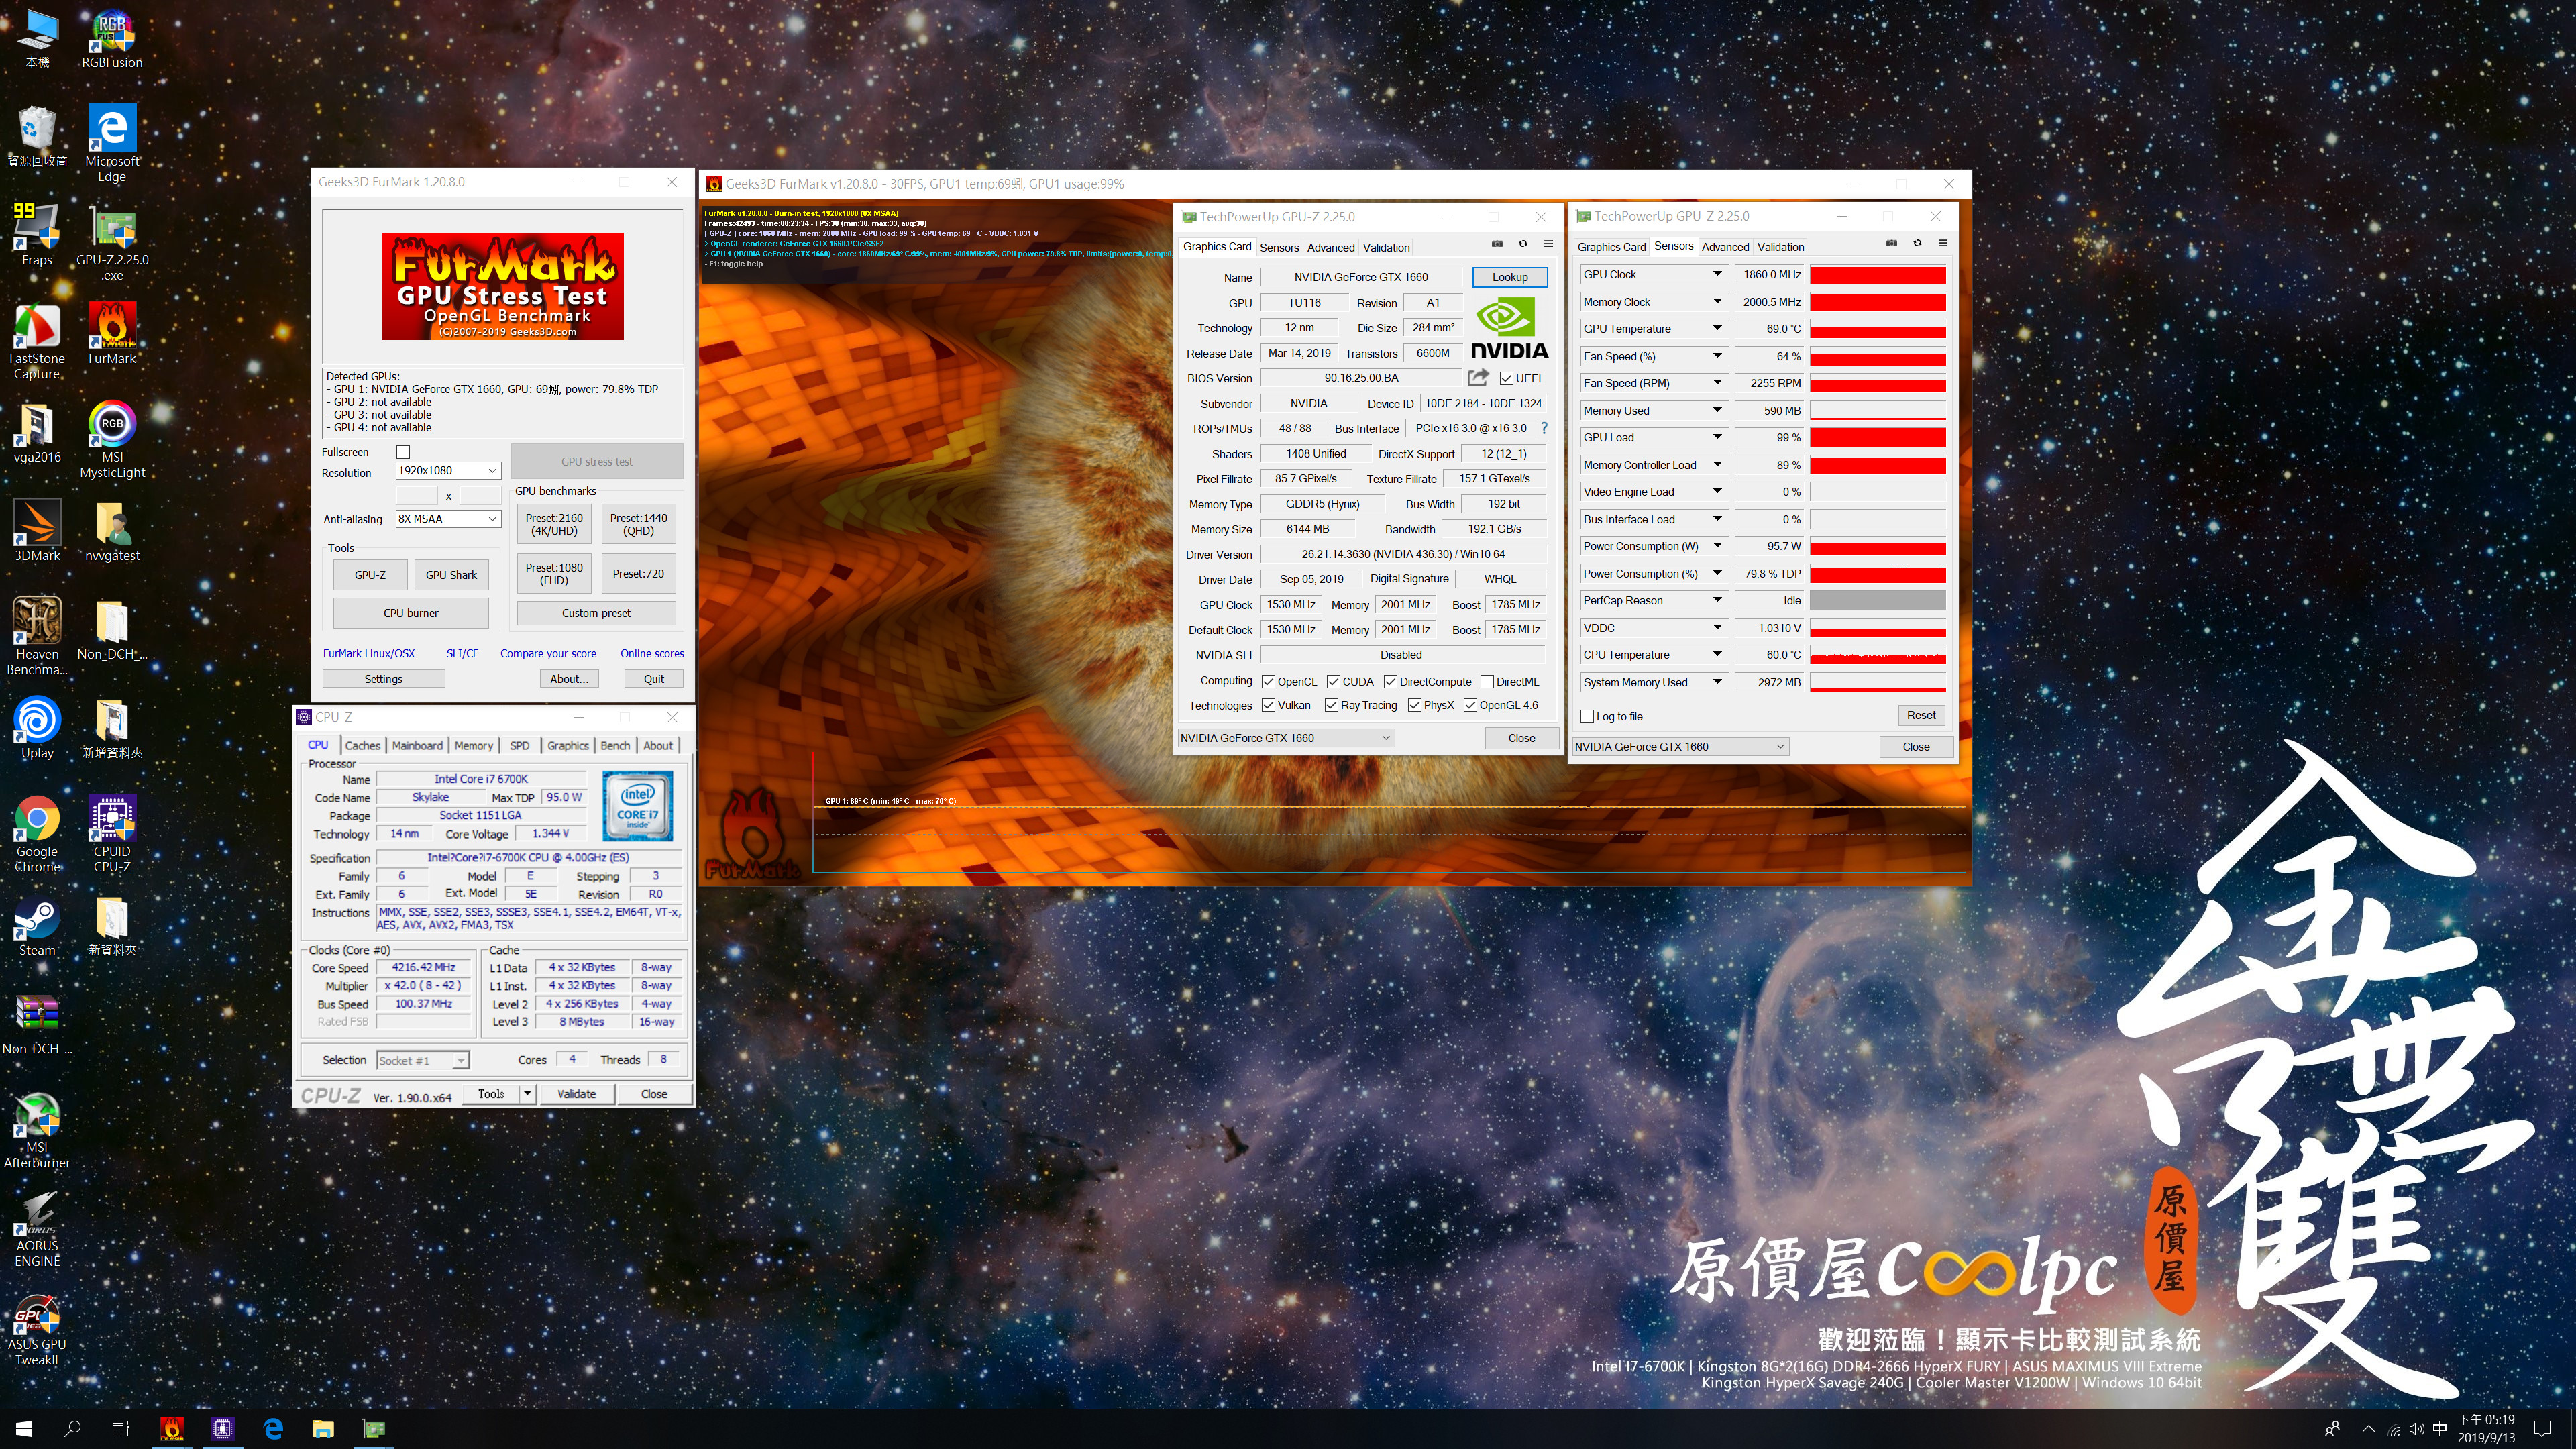
Task: Click Preset:1080 (FHD) benchmark button
Action: pyautogui.click(x=554, y=574)
